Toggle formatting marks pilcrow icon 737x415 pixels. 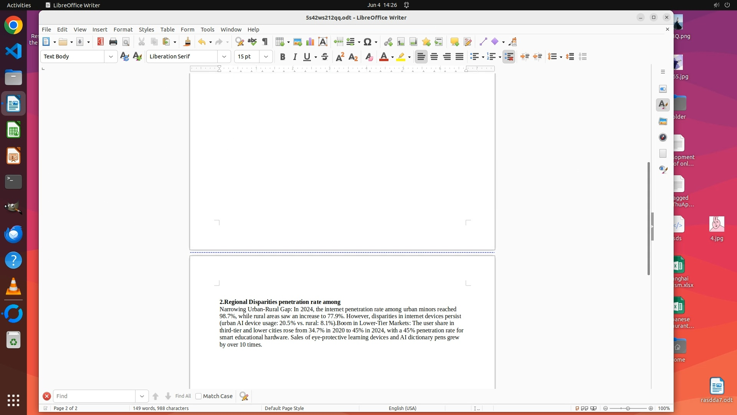pyautogui.click(x=265, y=42)
